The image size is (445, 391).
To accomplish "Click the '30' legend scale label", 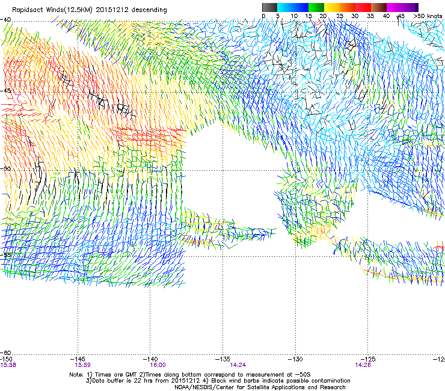I will [355, 16].
